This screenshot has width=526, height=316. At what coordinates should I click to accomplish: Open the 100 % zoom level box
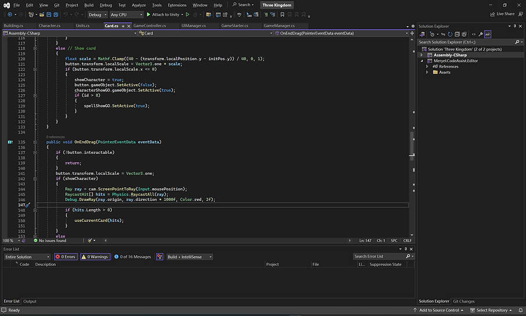(x=12, y=240)
